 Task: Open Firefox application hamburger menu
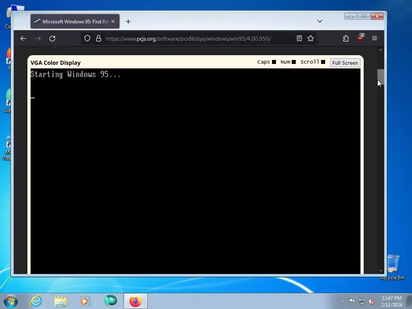click(x=375, y=38)
